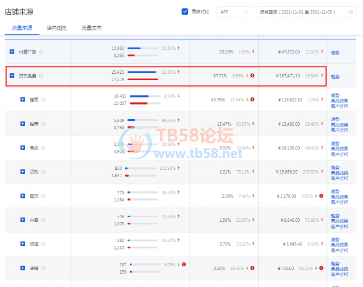Open 客户分析 link in the 推荐 row
Image resolution: width=363 pixels, height=287 pixels.
(x=339, y=130)
